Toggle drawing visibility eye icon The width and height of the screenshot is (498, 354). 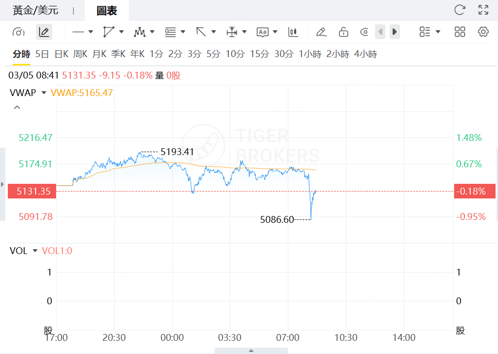[x=364, y=32]
